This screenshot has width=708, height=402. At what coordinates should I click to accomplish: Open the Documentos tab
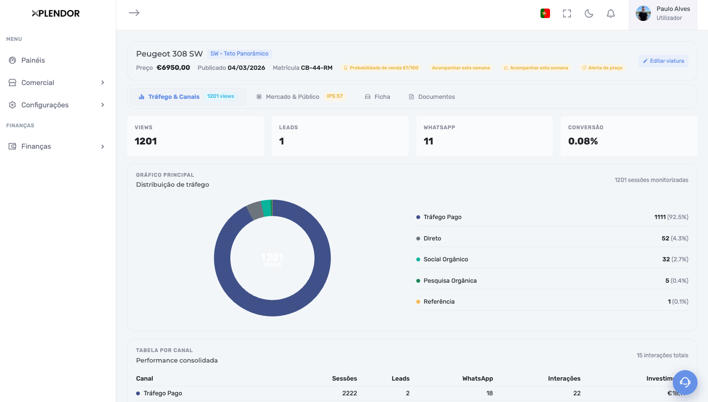click(x=432, y=96)
